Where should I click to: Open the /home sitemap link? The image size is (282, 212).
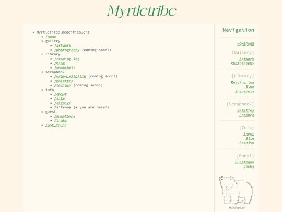tap(51, 37)
